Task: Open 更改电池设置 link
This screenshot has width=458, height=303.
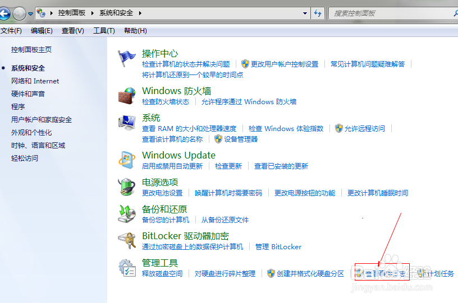Action: pyautogui.click(x=162, y=193)
